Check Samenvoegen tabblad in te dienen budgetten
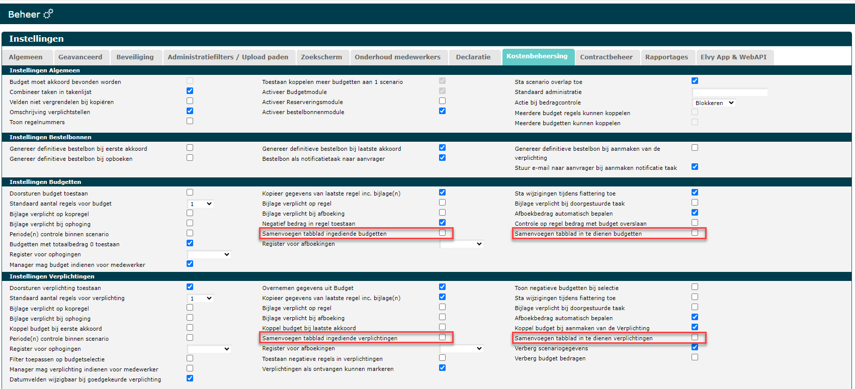Viewport: 855px width, 389px height. (x=695, y=233)
